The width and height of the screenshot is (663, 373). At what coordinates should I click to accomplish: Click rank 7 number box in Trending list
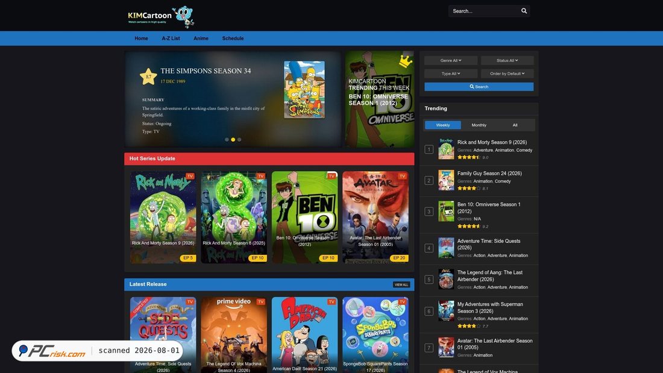[429, 348]
